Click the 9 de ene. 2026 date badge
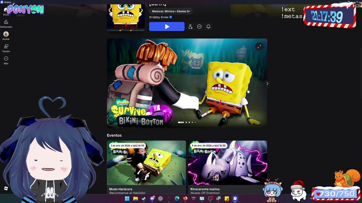362x203 pixels. tap(209, 145)
